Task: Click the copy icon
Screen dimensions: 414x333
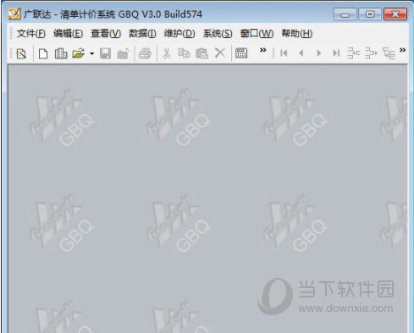Action: coord(184,53)
